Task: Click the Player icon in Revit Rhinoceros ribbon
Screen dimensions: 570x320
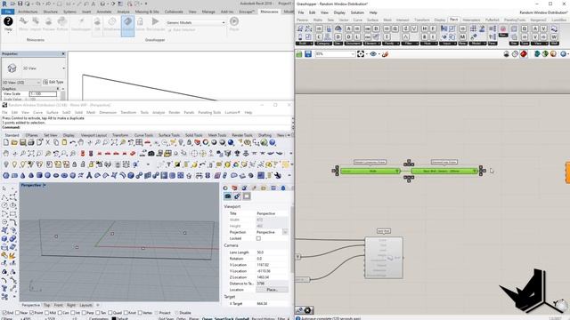Action: tap(234, 21)
